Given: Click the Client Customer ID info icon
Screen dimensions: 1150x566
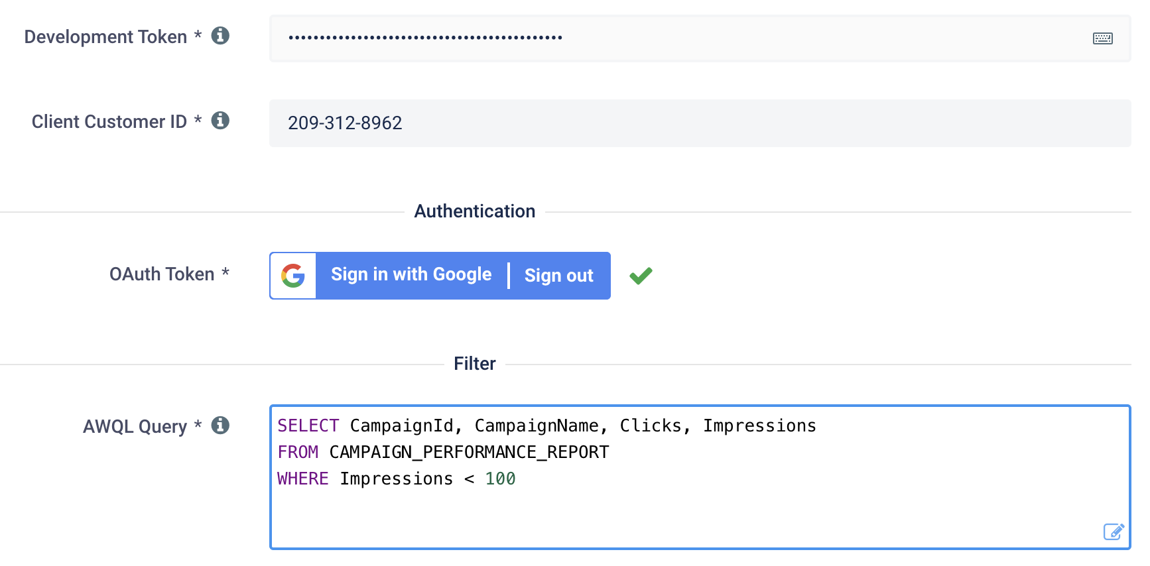Looking at the screenshot, I should click(220, 120).
